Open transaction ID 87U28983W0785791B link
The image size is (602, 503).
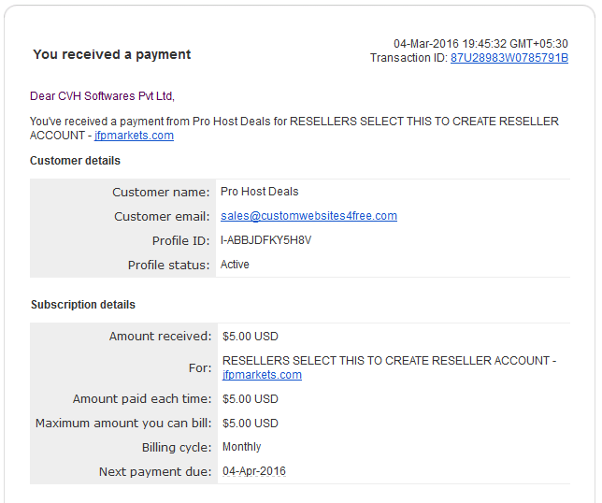pyautogui.click(x=509, y=58)
